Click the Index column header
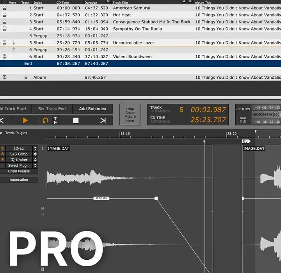The width and height of the screenshot is (281, 273). [38, 2]
